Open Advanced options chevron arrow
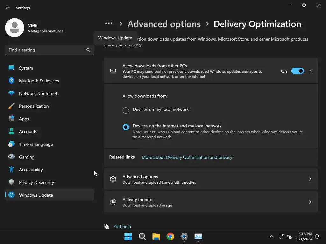The width and height of the screenshot is (326, 244). [310, 179]
